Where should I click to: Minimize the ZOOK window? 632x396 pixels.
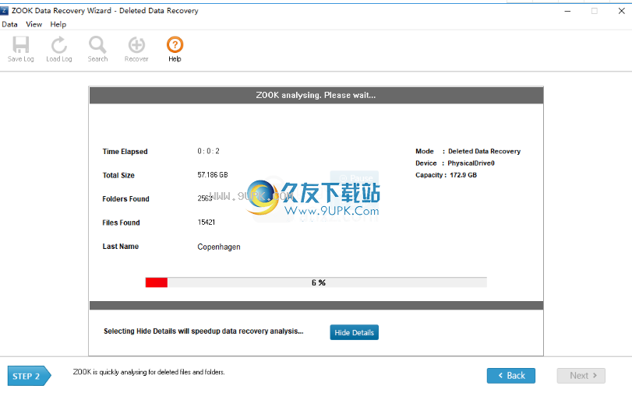pos(567,11)
